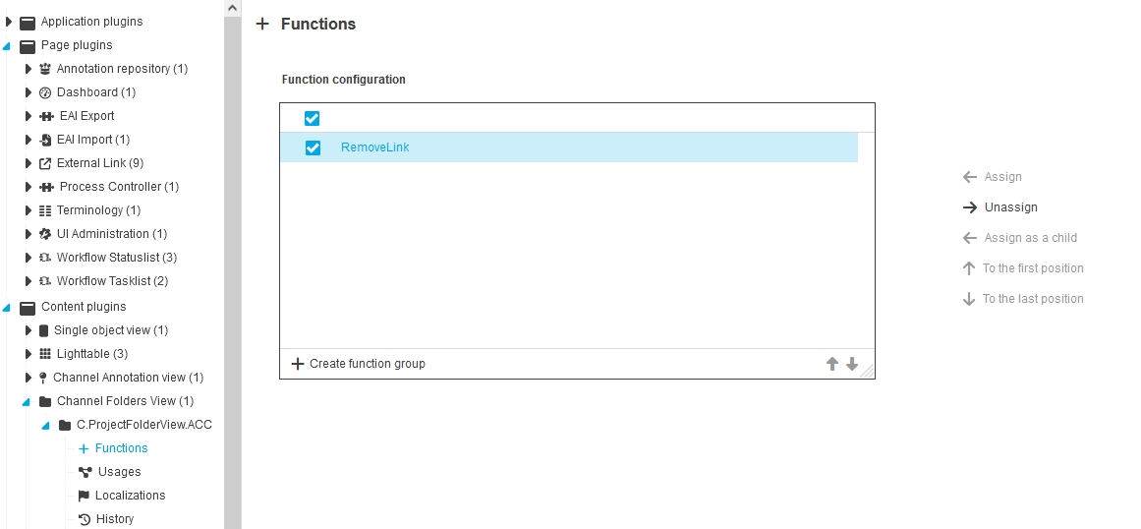The height and width of the screenshot is (529, 1141).
Task: Toggle the select-all header checkbox
Action: click(313, 118)
